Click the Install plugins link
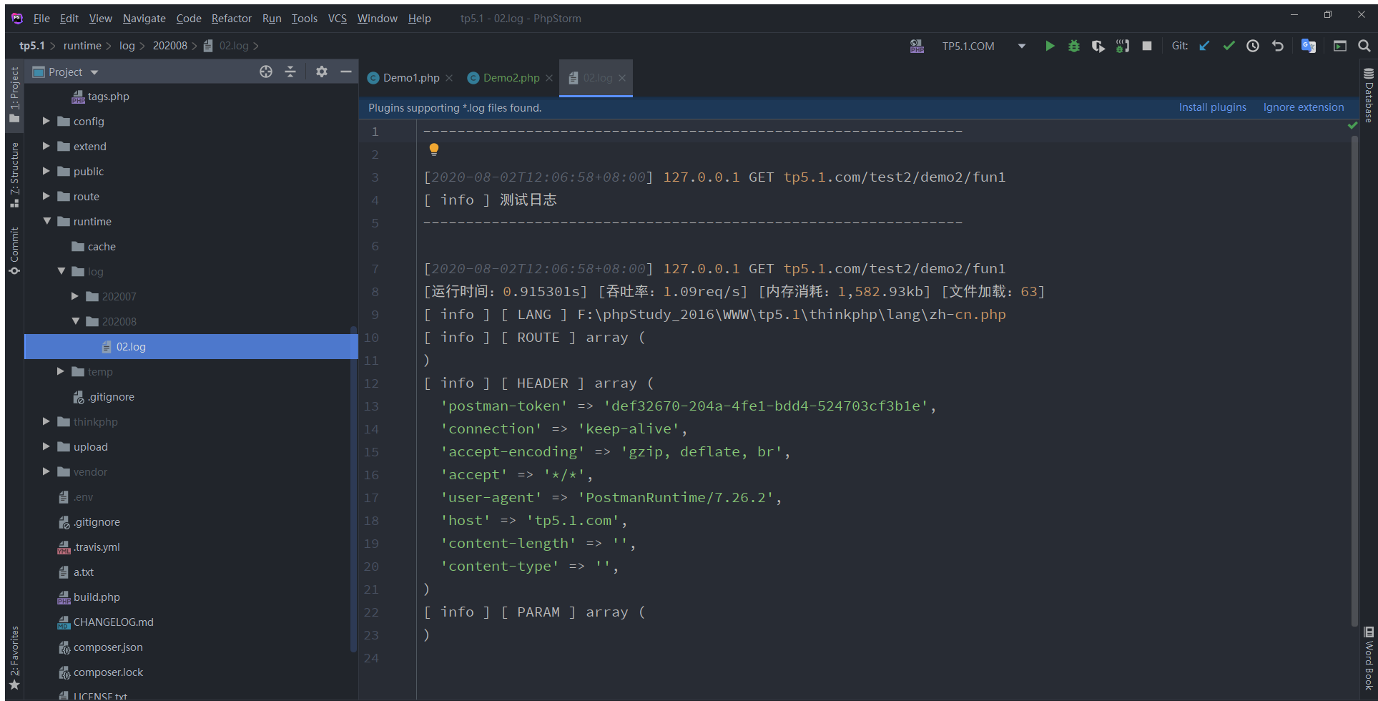The width and height of the screenshot is (1378, 701). (1212, 107)
